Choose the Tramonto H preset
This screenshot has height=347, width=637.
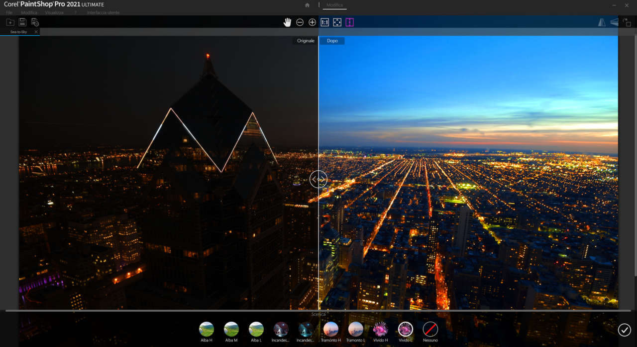pyautogui.click(x=331, y=329)
